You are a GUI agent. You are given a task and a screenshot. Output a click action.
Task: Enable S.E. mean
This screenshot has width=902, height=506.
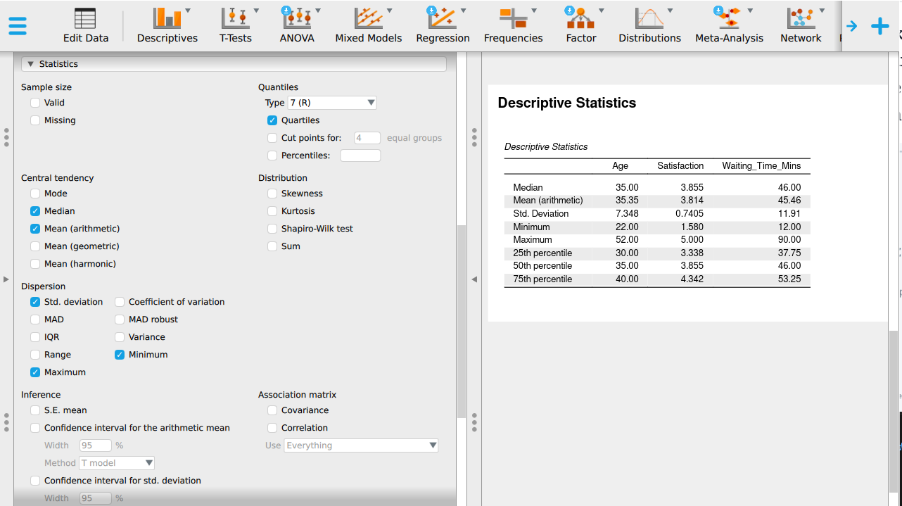(x=35, y=410)
